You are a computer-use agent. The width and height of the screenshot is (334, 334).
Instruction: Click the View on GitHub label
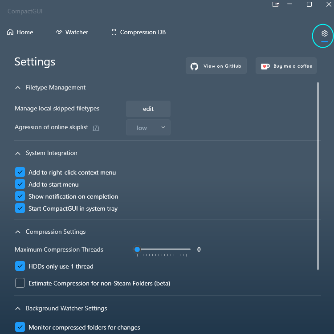pyautogui.click(x=222, y=66)
